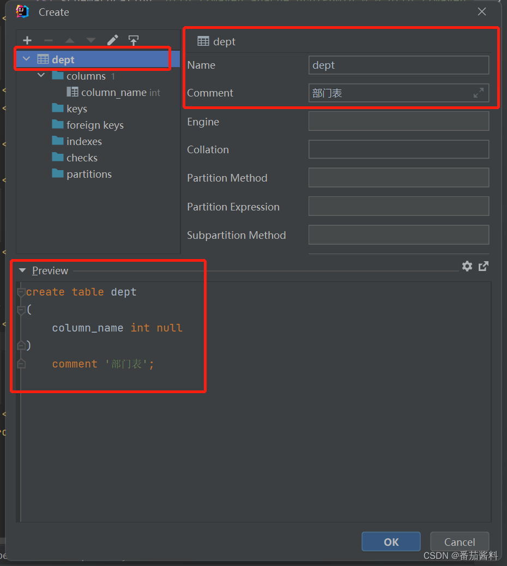
Task: Click the Partition Method field
Action: click(399, 178)
